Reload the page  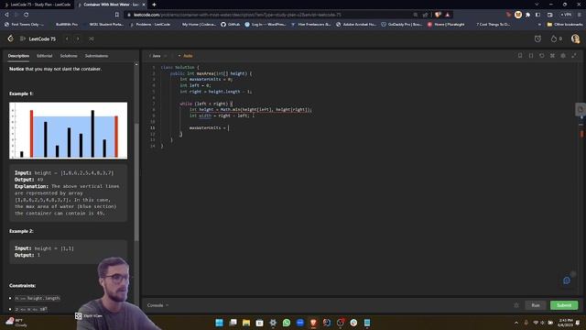27,15
